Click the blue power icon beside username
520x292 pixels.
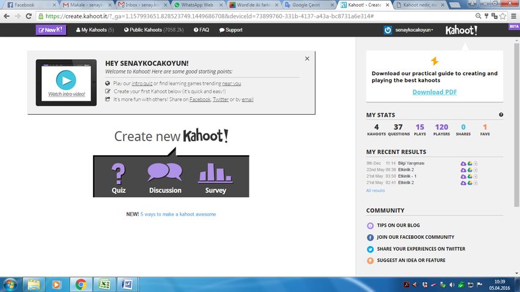click(388, 30)
